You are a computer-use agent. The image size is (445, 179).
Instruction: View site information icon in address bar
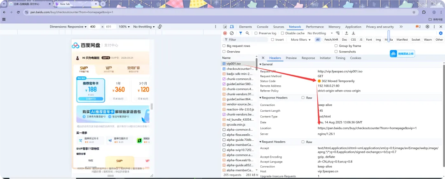(x=26, y=12)
